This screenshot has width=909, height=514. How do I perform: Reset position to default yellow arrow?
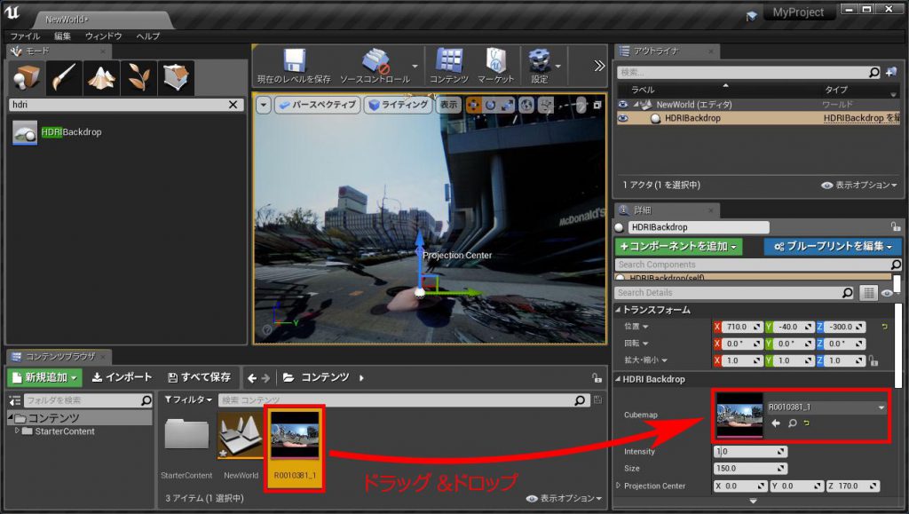[x=885, y=327]
